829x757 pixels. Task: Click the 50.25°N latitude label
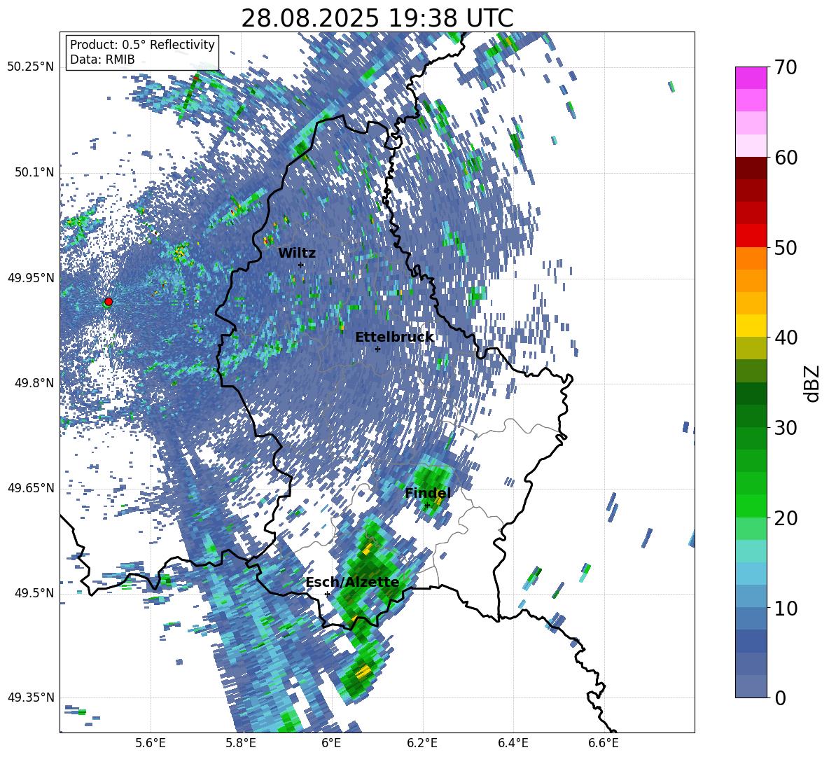tap(31, 67)
